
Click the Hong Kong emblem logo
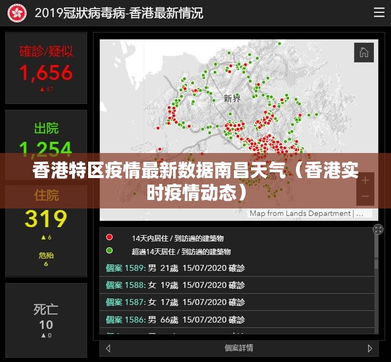pos(17,13)
